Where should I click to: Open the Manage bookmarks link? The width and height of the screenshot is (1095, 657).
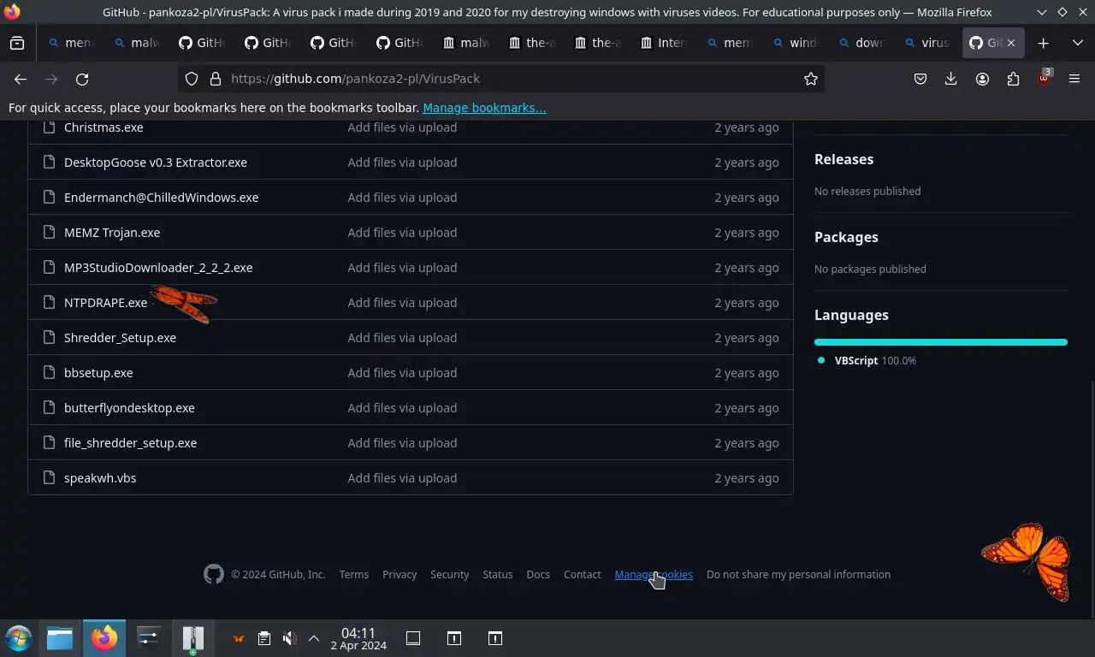pyautogui.click(x=484, y=108)
